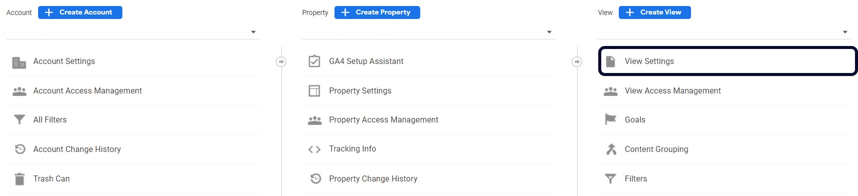Expand the View selector dropdown arrow
858x196 pixels.
pos(845,32)
